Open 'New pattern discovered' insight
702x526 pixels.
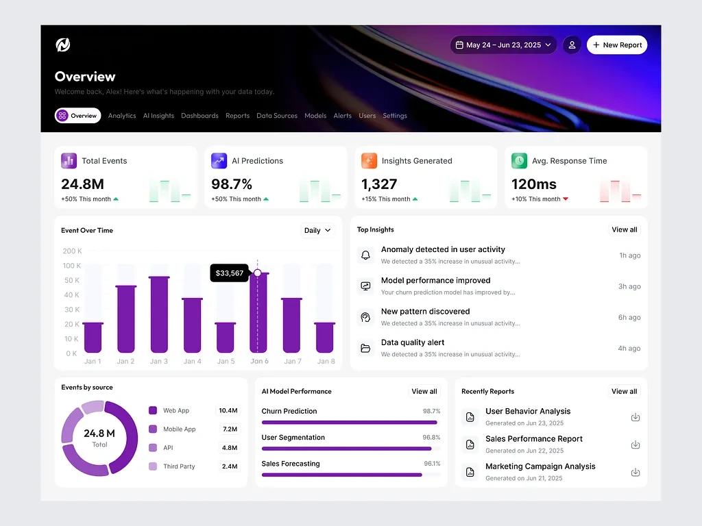click(499, 317)
